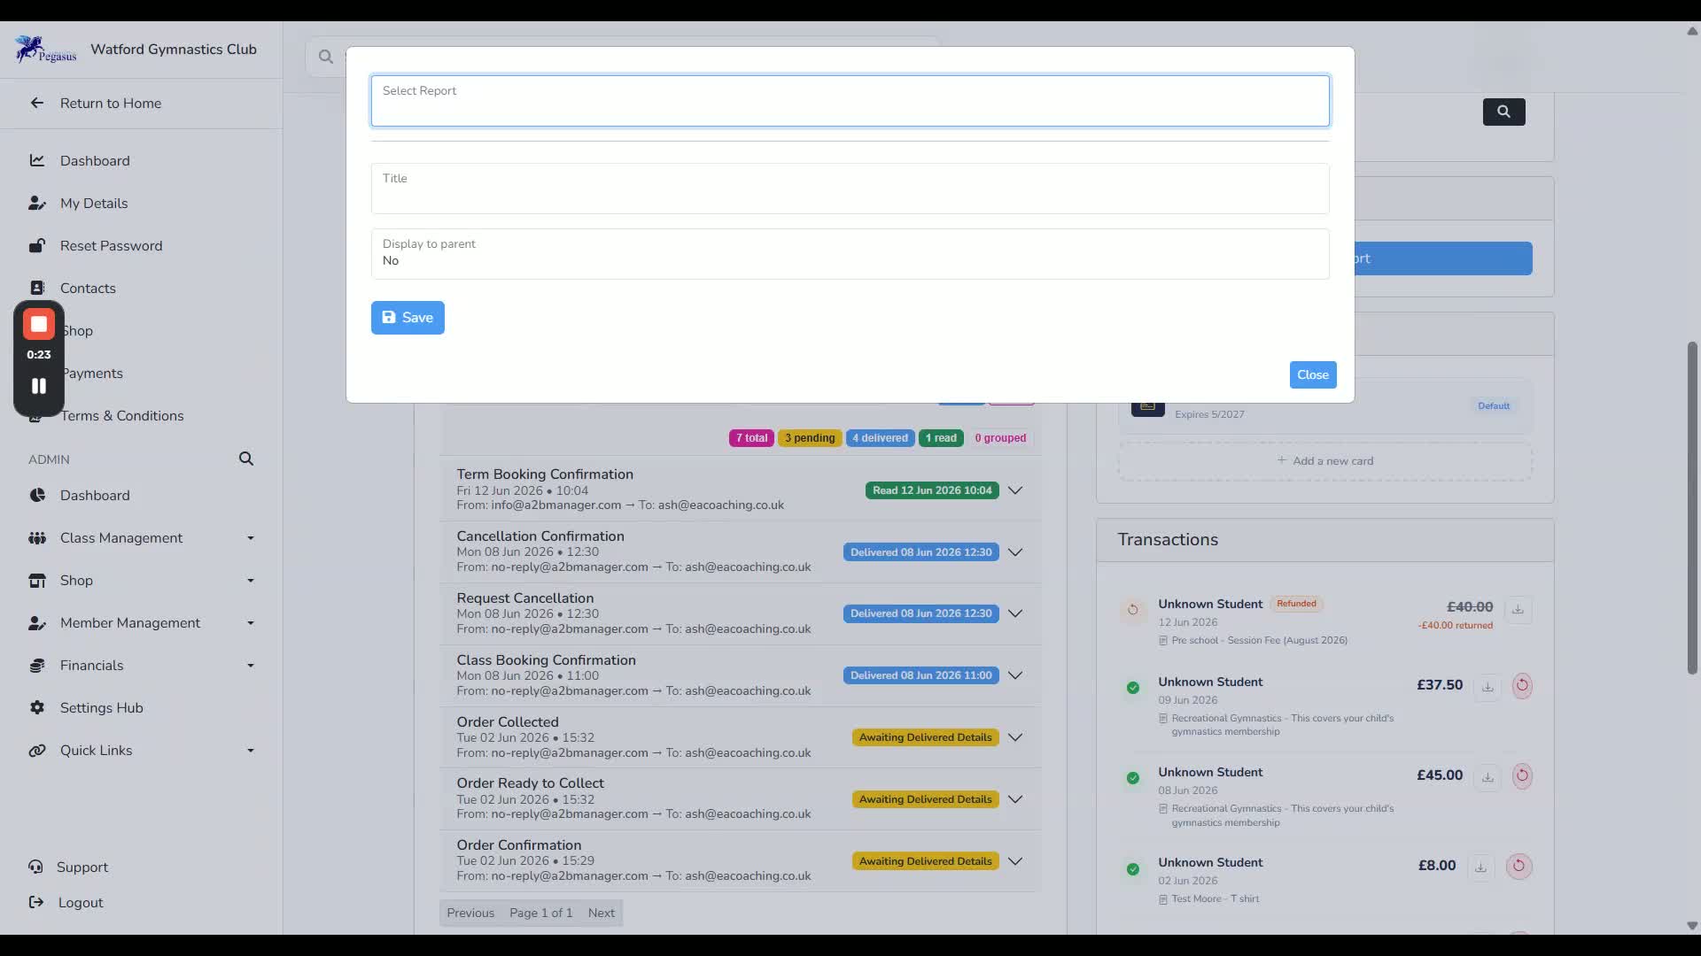
Task: Go back via Return to Home
Action: point(111,104)
